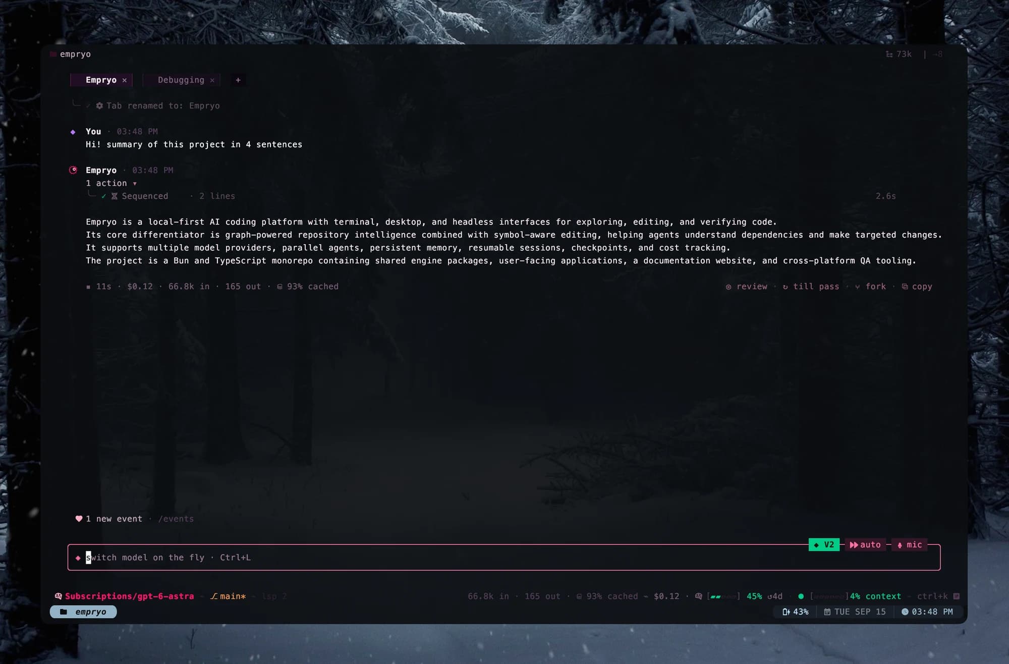Open a new tab with plus button
This screenshot has width=1009, height=664.
coord(238,80)
